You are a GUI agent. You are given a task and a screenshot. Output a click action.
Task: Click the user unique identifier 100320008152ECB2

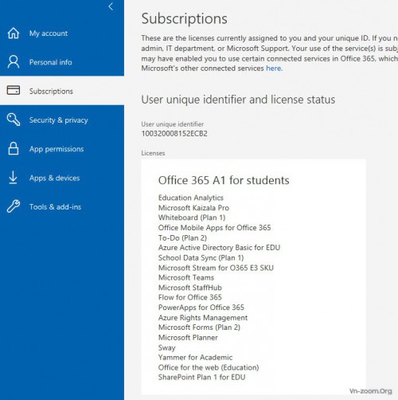[174, 133]
